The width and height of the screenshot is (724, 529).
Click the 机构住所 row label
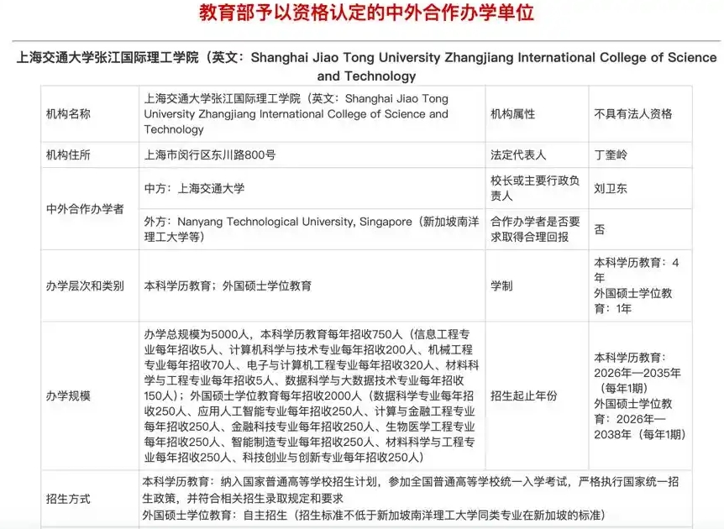click(68, 155)
